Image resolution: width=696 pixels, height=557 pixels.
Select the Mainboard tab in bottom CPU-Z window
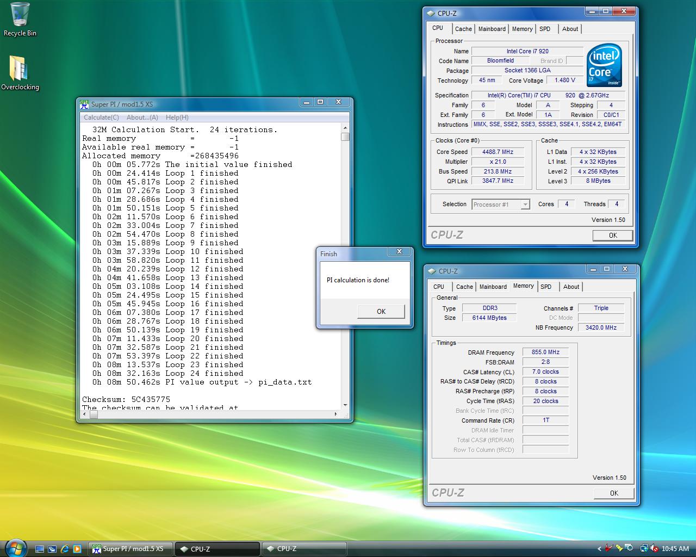coord(493,287)
